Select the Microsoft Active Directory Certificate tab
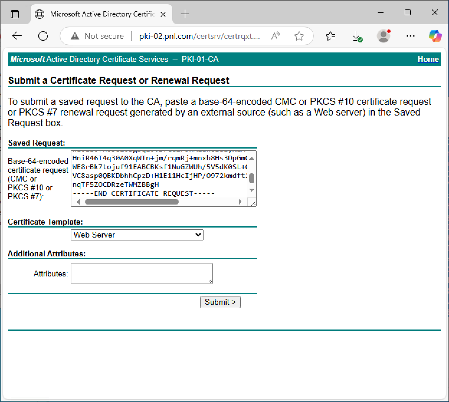Viewport: 449px width, 402px height. click(x=101, y=14)
